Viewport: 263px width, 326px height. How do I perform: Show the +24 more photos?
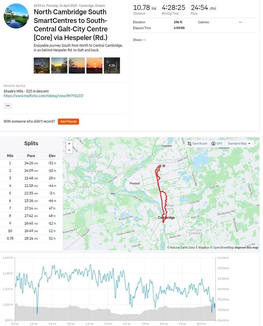point(112,65)
